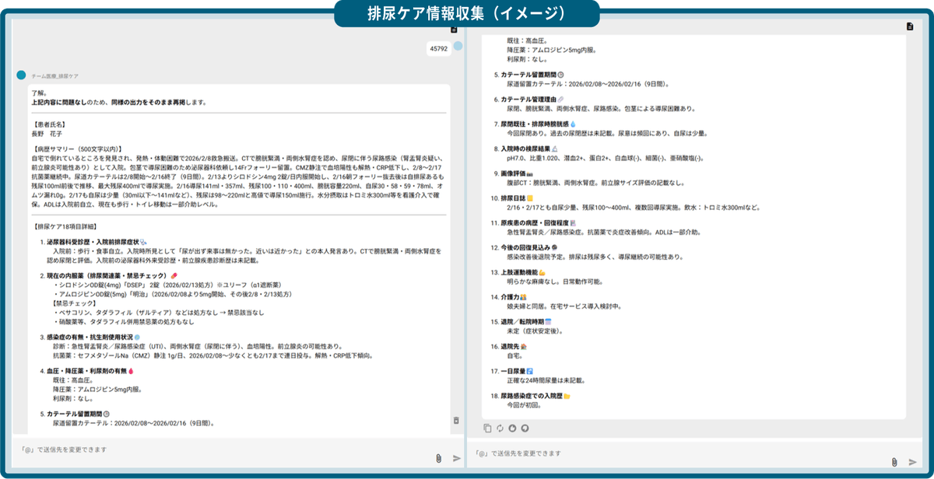Focus the left chat message input field

tap(218, 450)
